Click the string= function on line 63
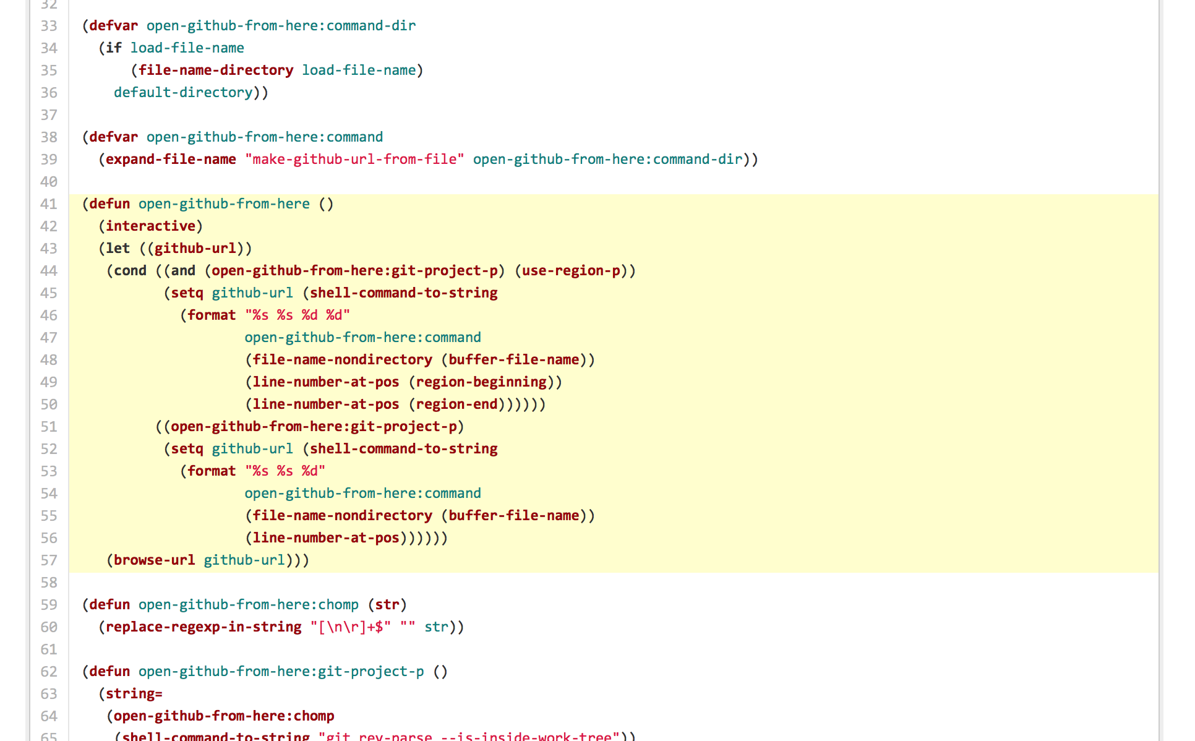 click(134, 694)
